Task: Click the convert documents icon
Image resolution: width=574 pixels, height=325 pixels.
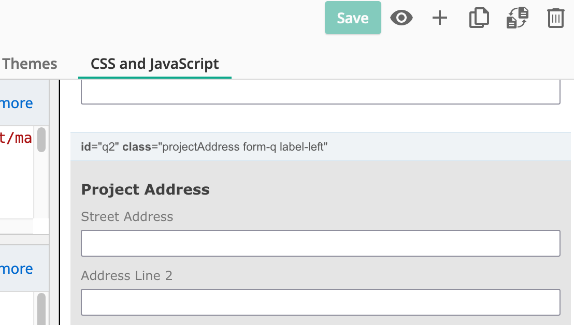Action: (517, 18)
